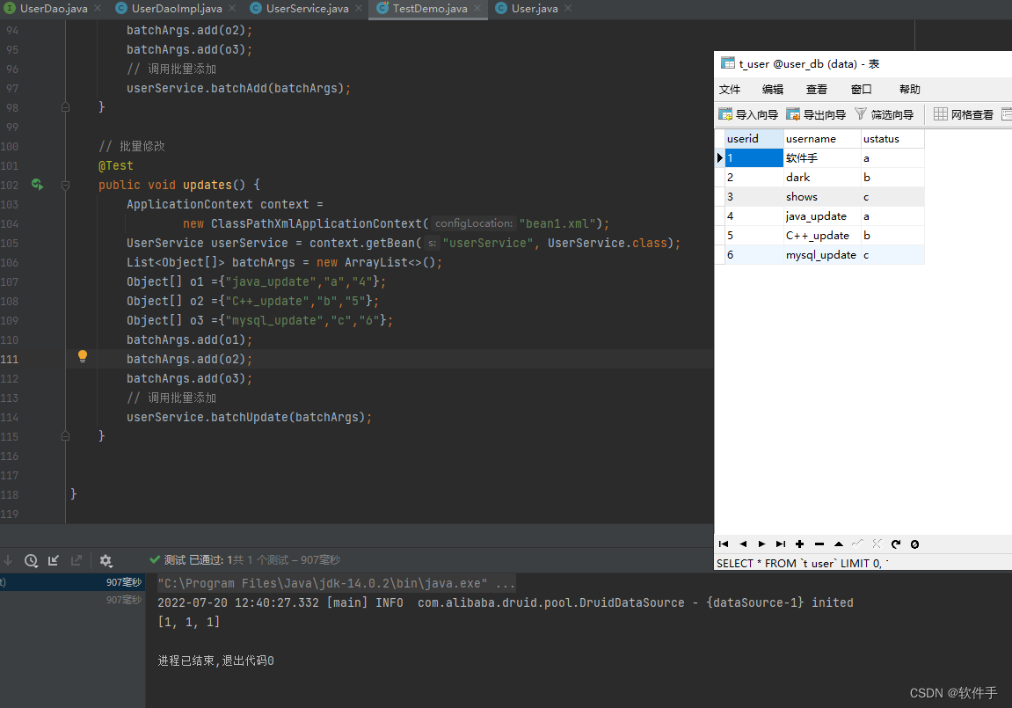Add a new record with the plus icon

click(800, 544)
